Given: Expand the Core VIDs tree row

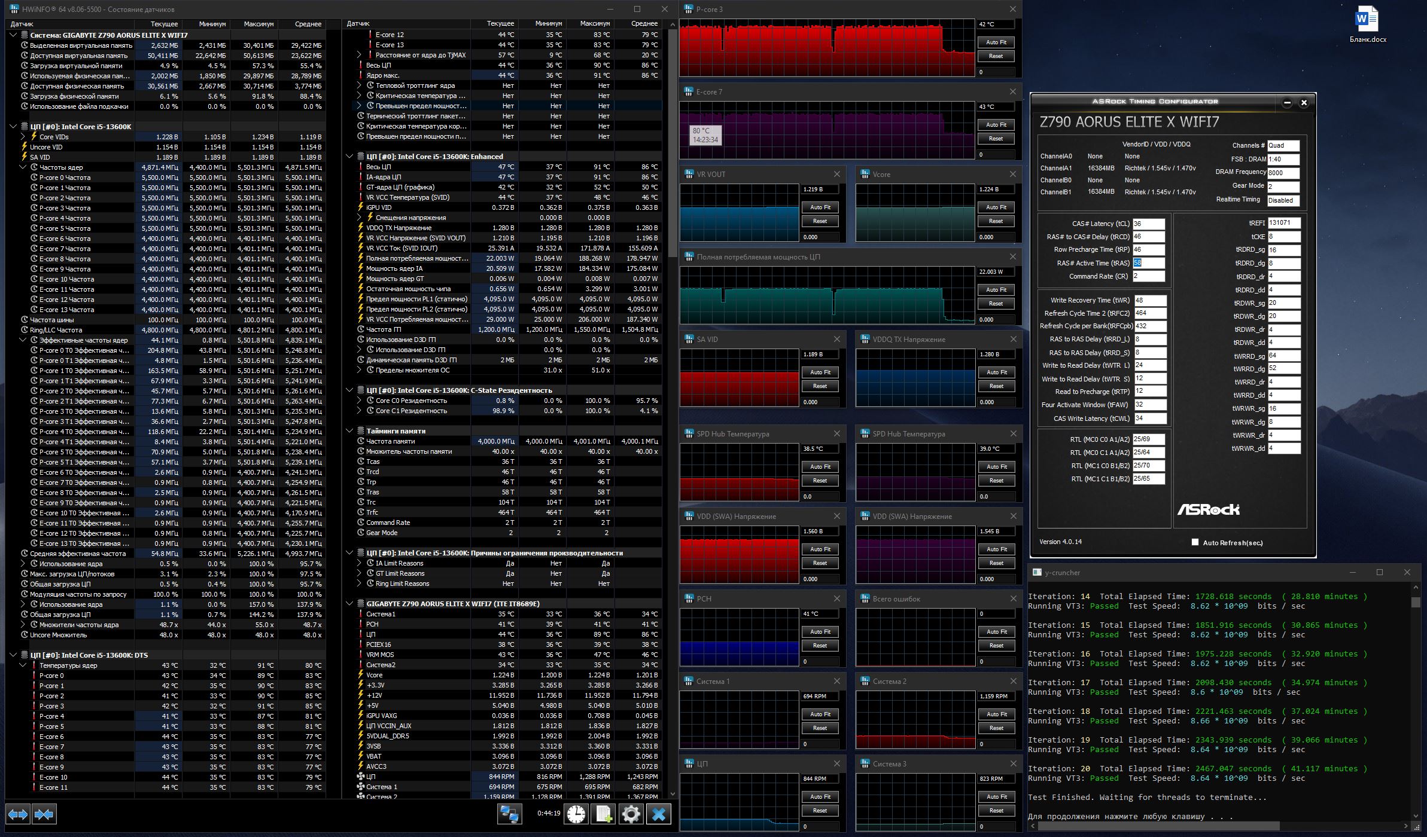Looking at the screenshot, I should click(23, 137).
